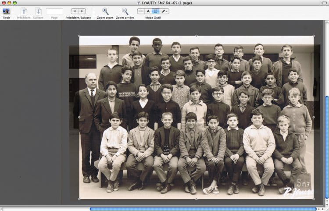This screenshot has height=211, width=329.
Task: Zoom in with Zoom avant magnifier
Action: pos(105,11)
